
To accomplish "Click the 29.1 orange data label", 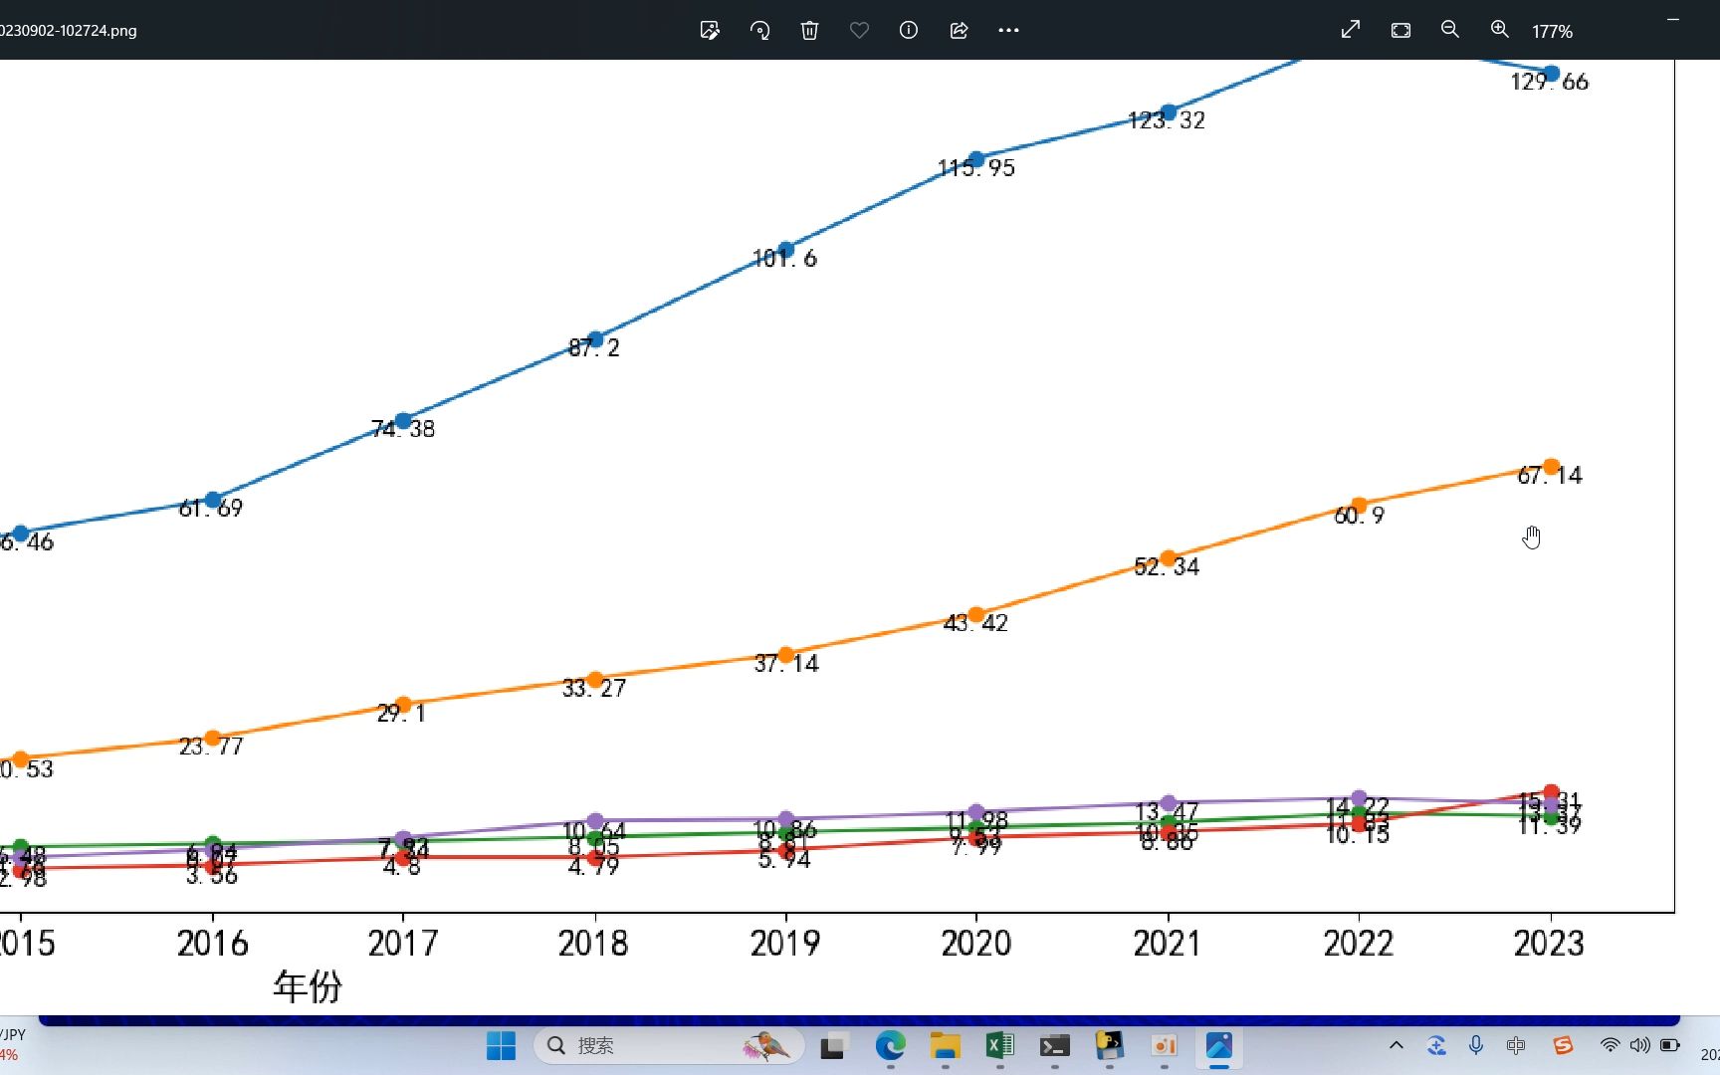I will [x=401, y=714].
